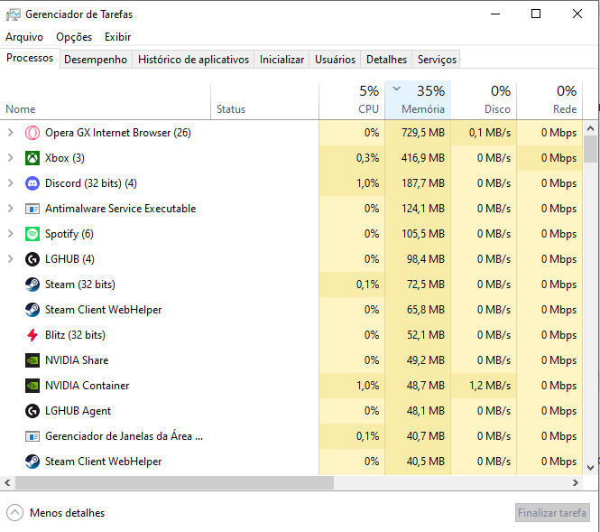Screen dimensions: 600x532
Task: Click the NVIDIA Container icon
Action: [32, 386]
